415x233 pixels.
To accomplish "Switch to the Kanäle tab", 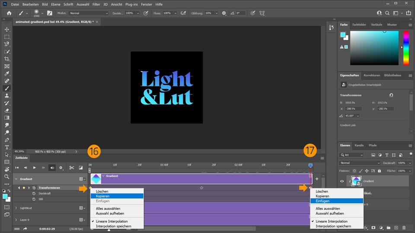I will click(359, 145).
